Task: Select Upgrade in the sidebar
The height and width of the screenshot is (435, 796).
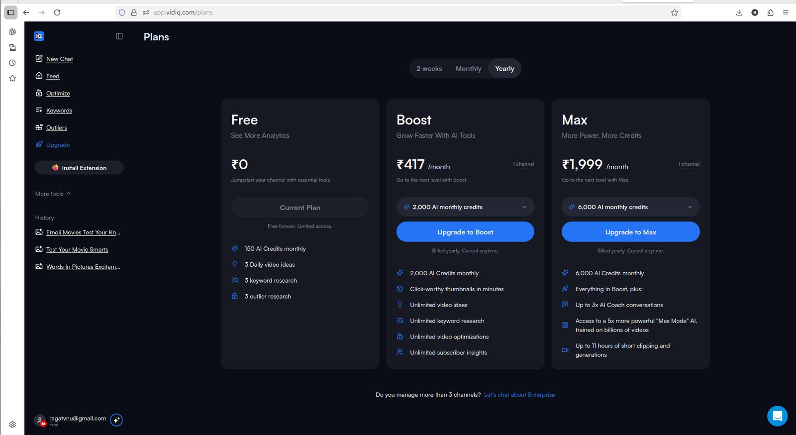Action: (58, 145)
